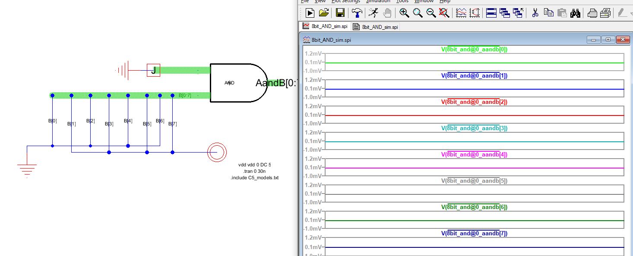The image size is (633, 256).
Task: Switch to the netlist text 8bit_AND_sim.spi tab
Action: tap(376, 27)
